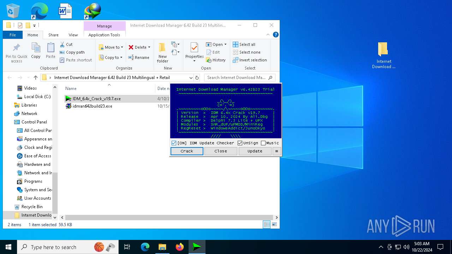This screenshot has width=452, height=254.
Task: Switch to the View ribbon tab
Action: 73,35
